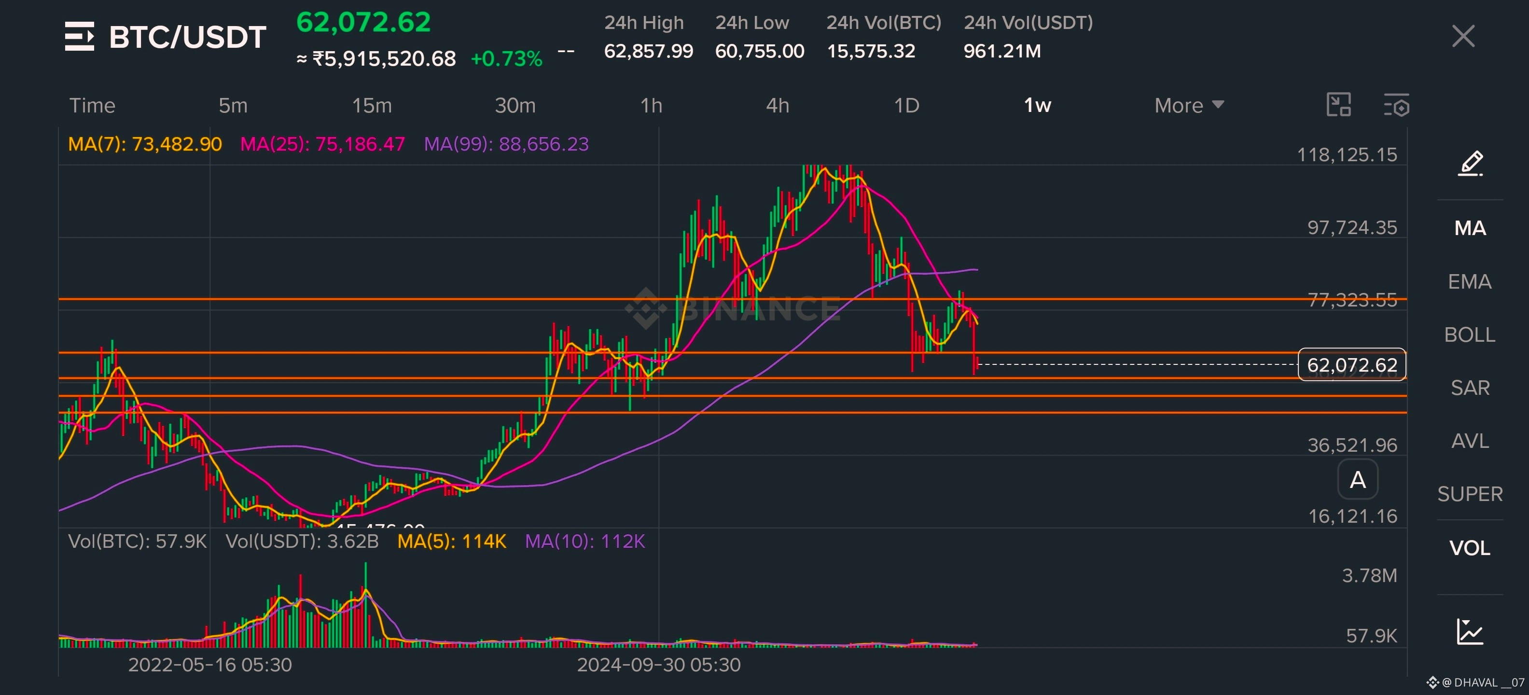Tap the 24h High value 62,857.99
Image resolution: width=1529 pixels, height=695 pixels.
point(648,51)
